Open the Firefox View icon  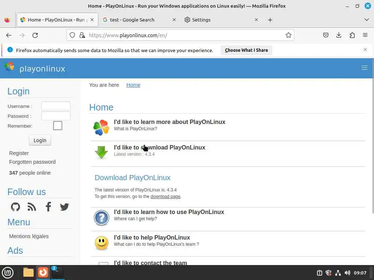pyautogui.click(x=7, y=20)
